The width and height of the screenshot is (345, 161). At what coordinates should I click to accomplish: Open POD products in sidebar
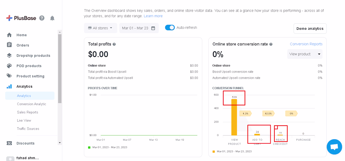click(x=29, y=66)
